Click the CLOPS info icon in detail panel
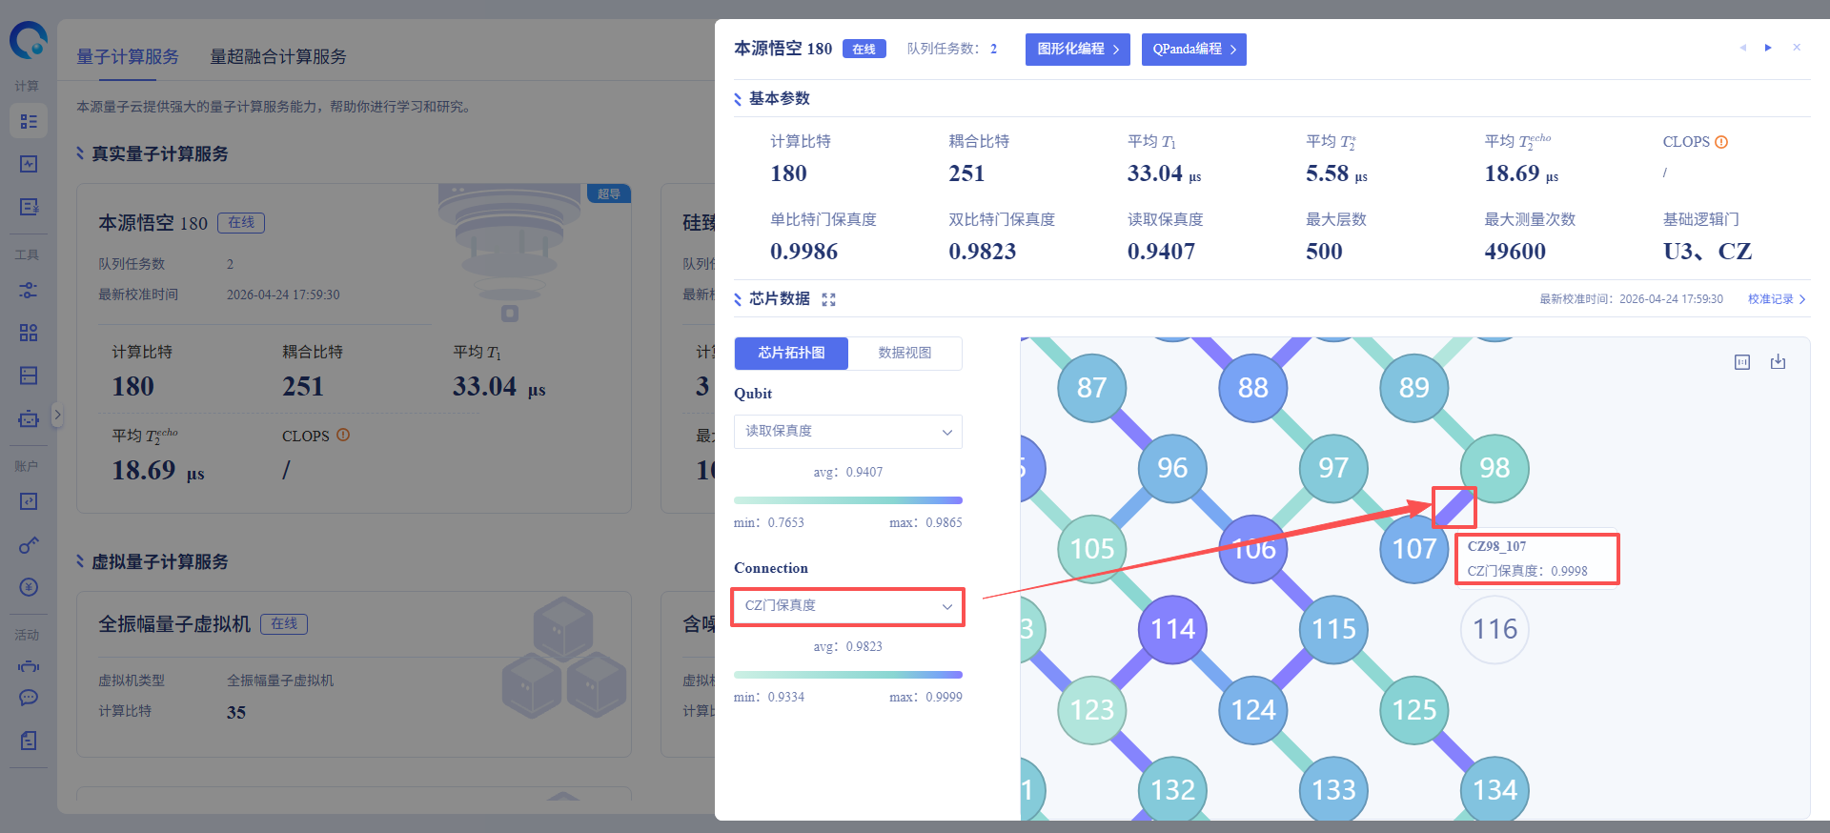Image resolution: width=1830 pixels, height=833 pixels. click(1721, 142)
